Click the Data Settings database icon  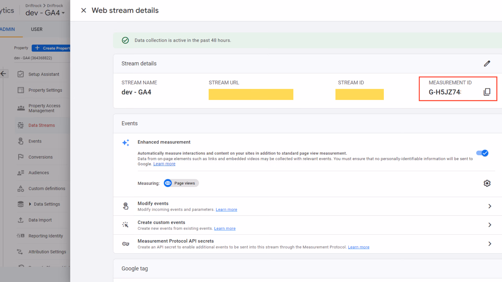tap(21, 204)
